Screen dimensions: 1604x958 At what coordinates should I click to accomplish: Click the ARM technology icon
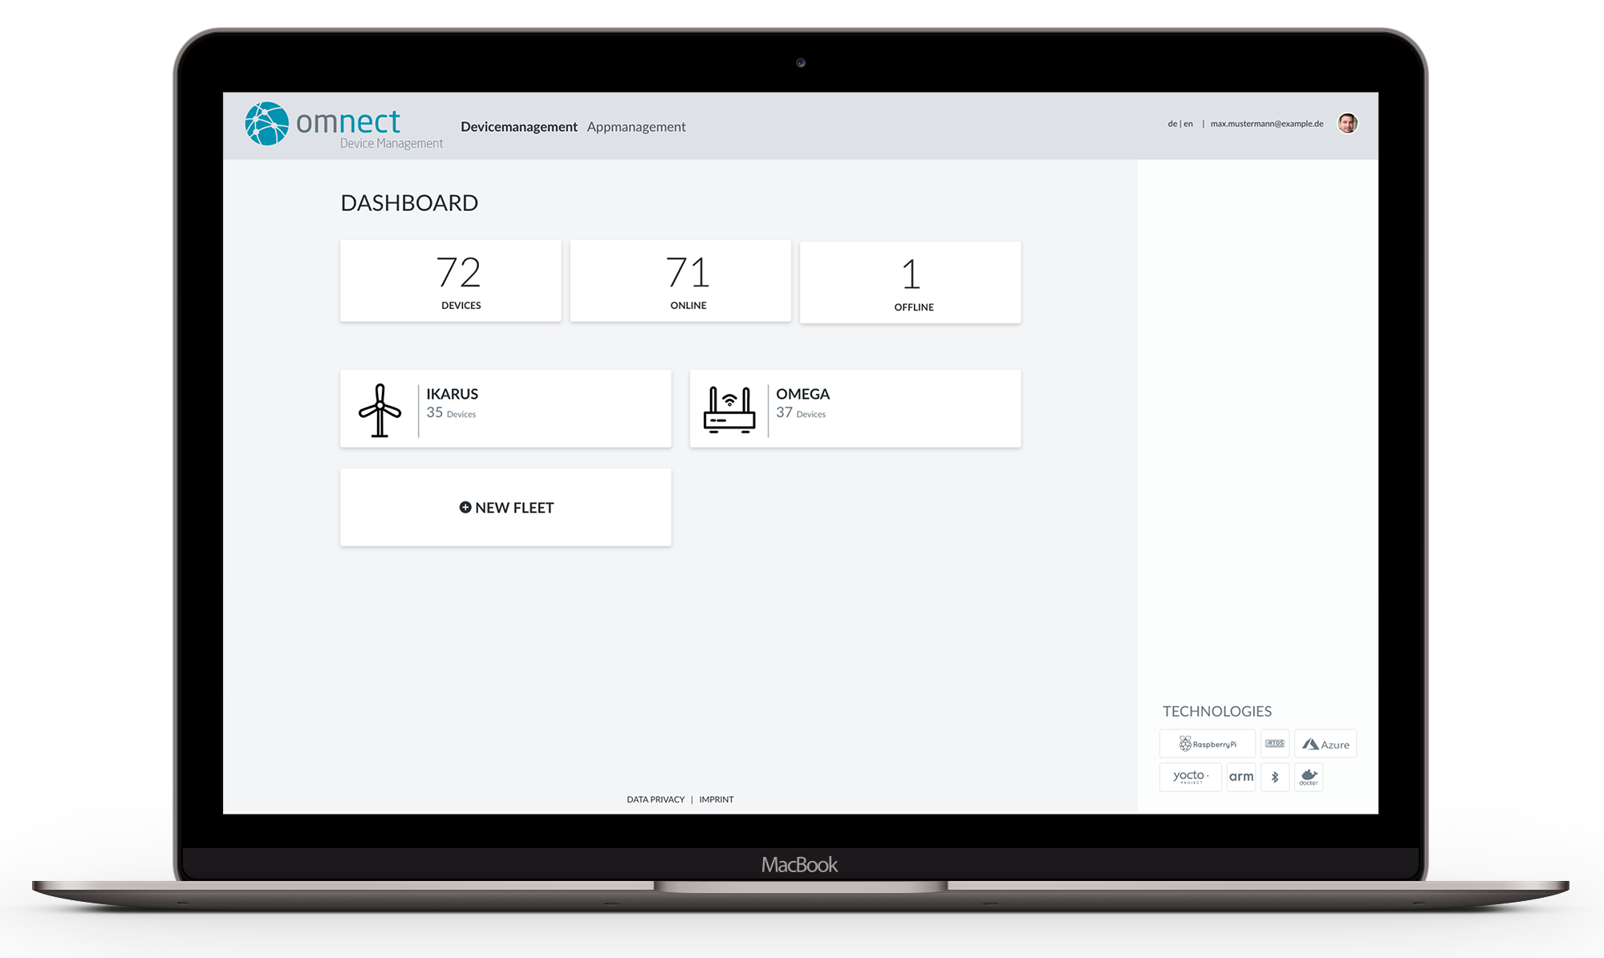coord(1241,777)
